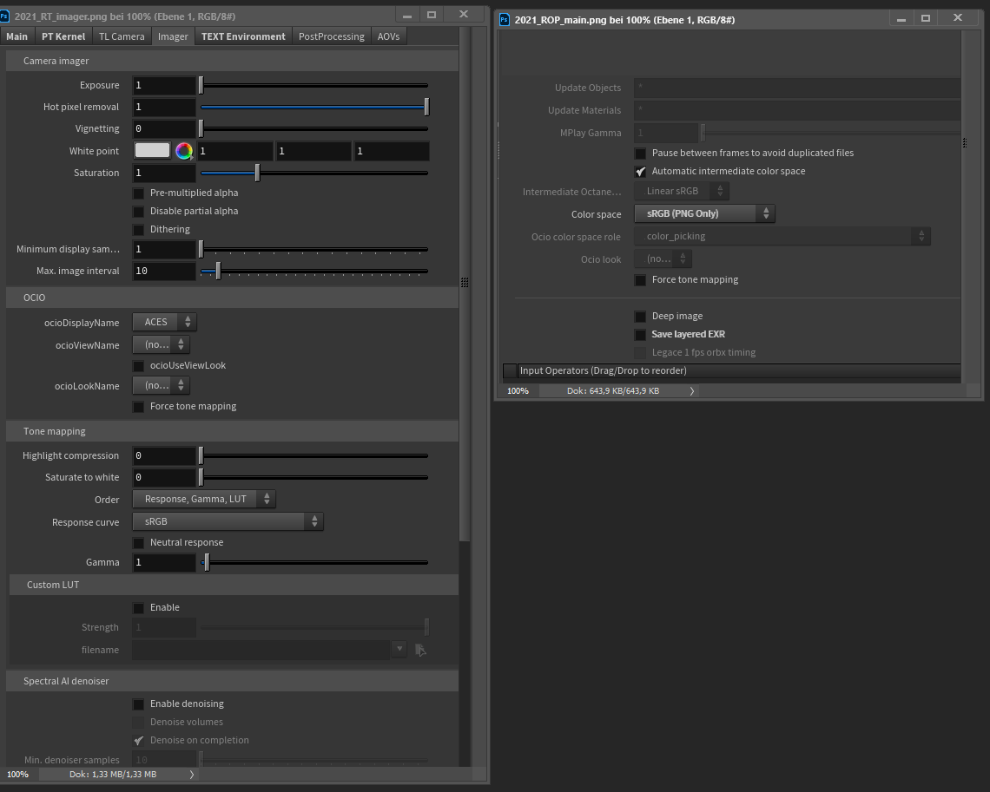The width and height of the screenshot is (990, 792).
Task: Enable Pre-multiplied alpha checkbox
Action: pyautogui.click(x=138, y=193)
